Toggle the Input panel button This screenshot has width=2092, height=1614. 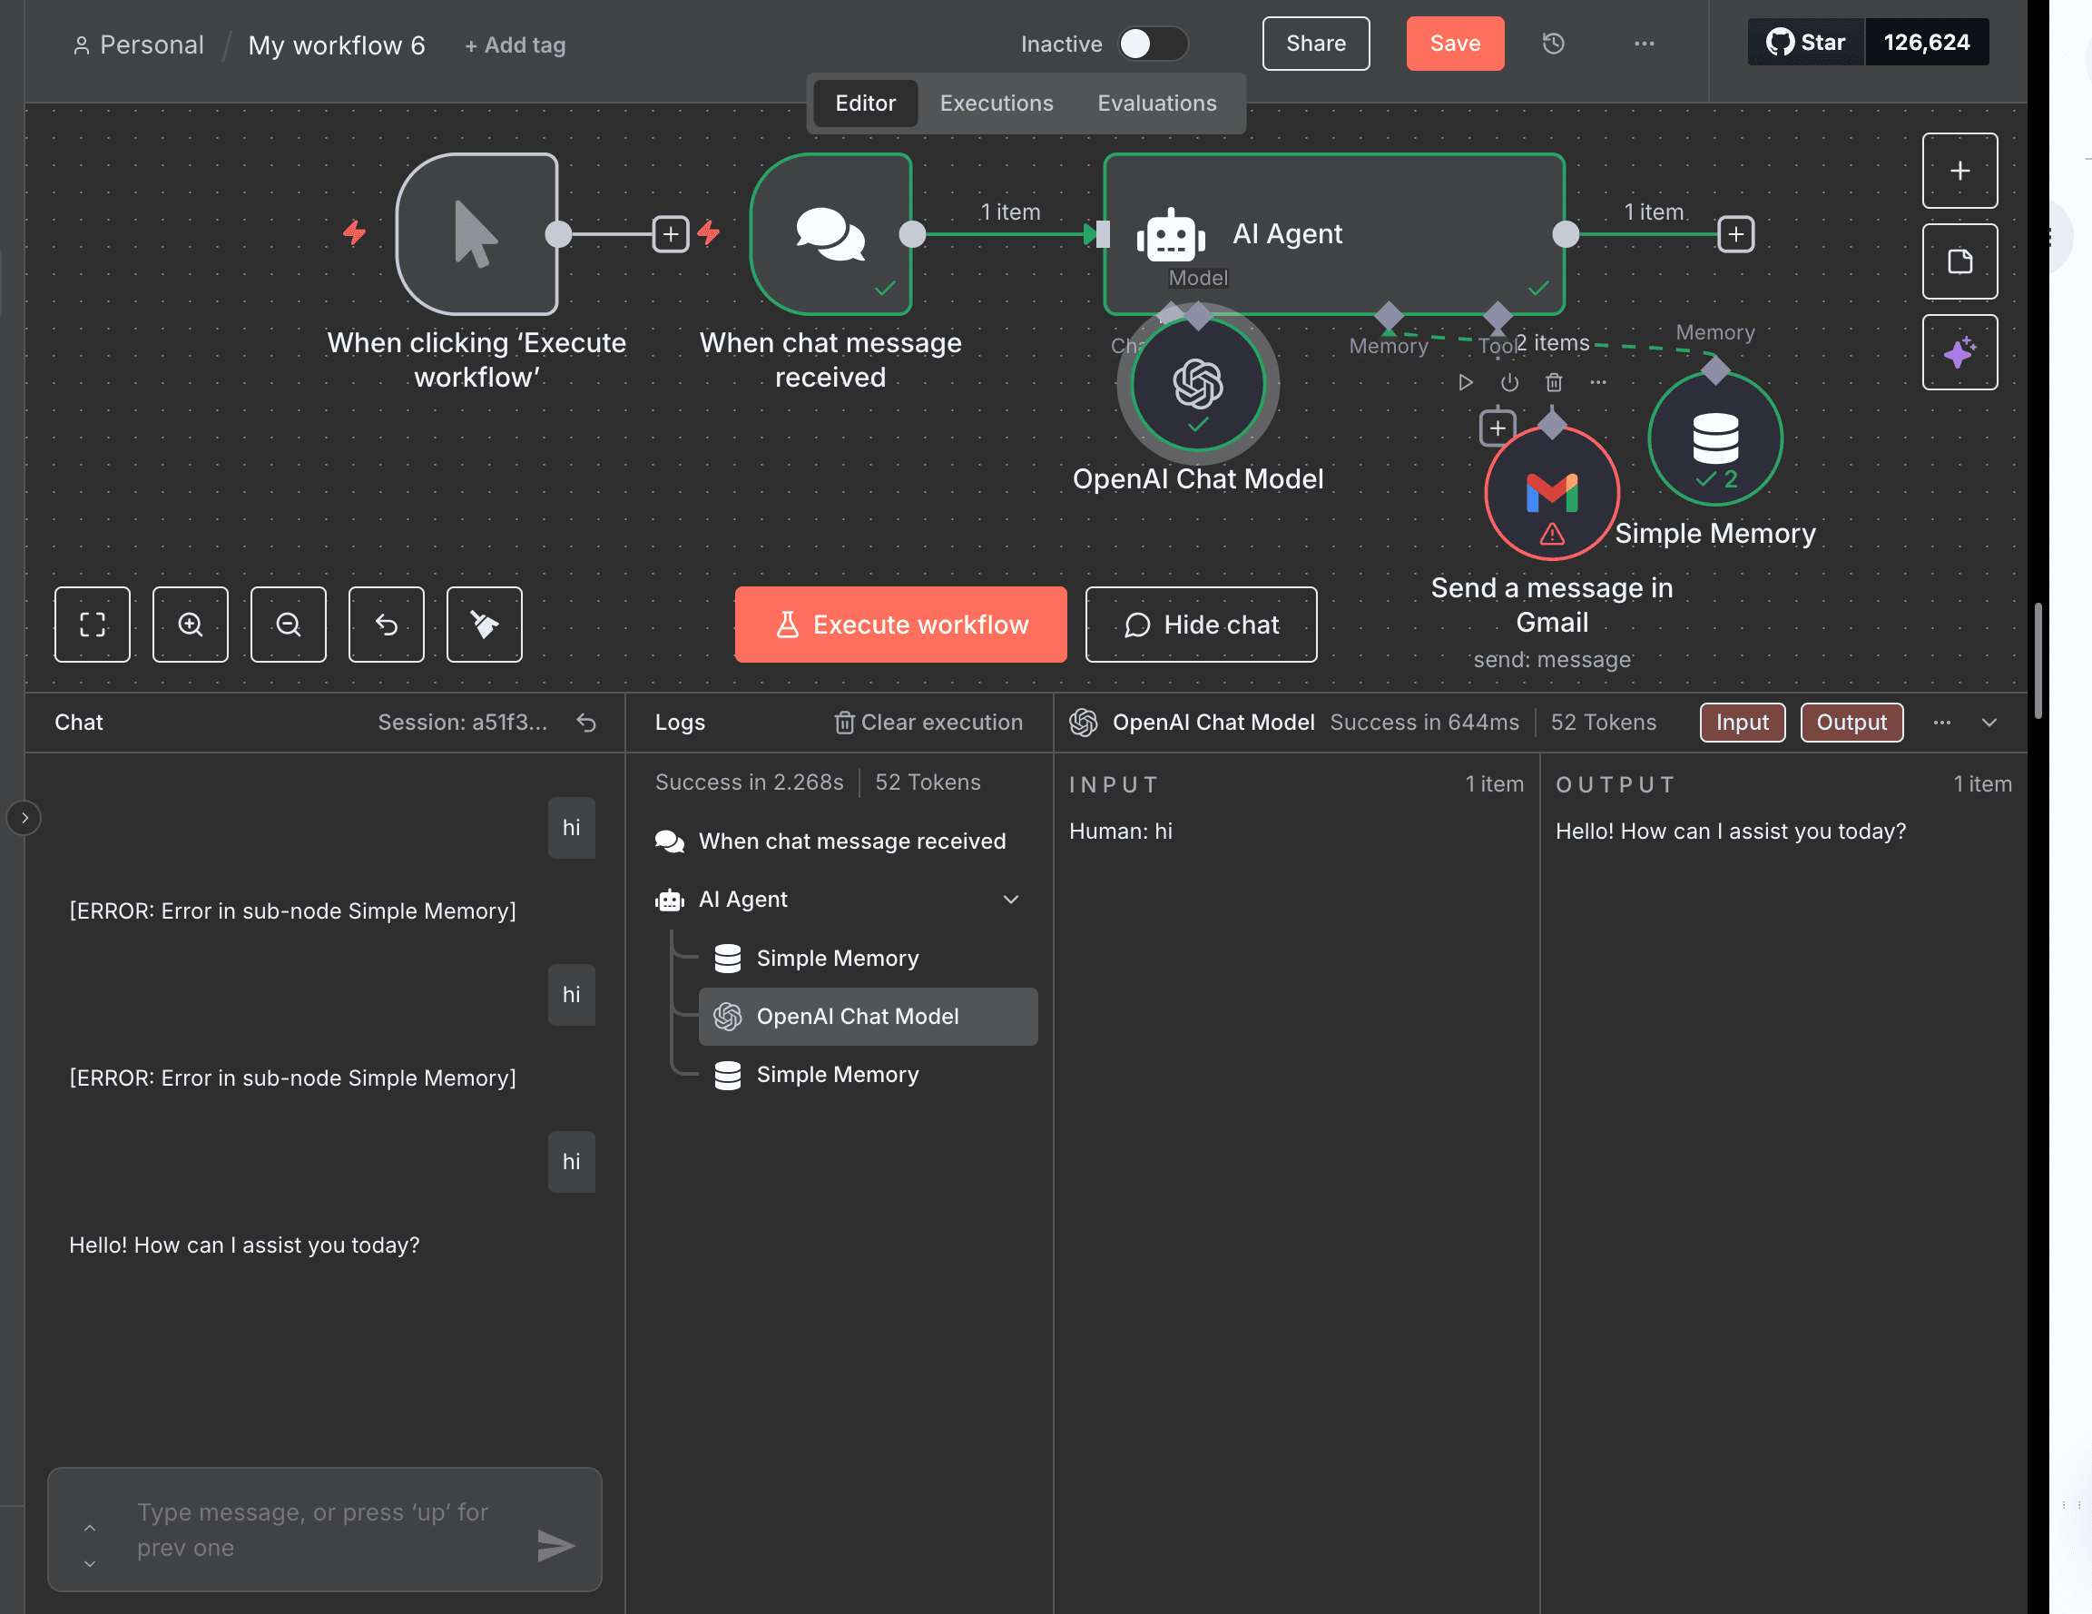pos(1742,723)
